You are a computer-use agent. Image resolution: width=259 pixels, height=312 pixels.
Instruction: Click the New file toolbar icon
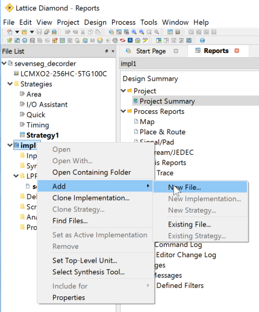(10, 32)
